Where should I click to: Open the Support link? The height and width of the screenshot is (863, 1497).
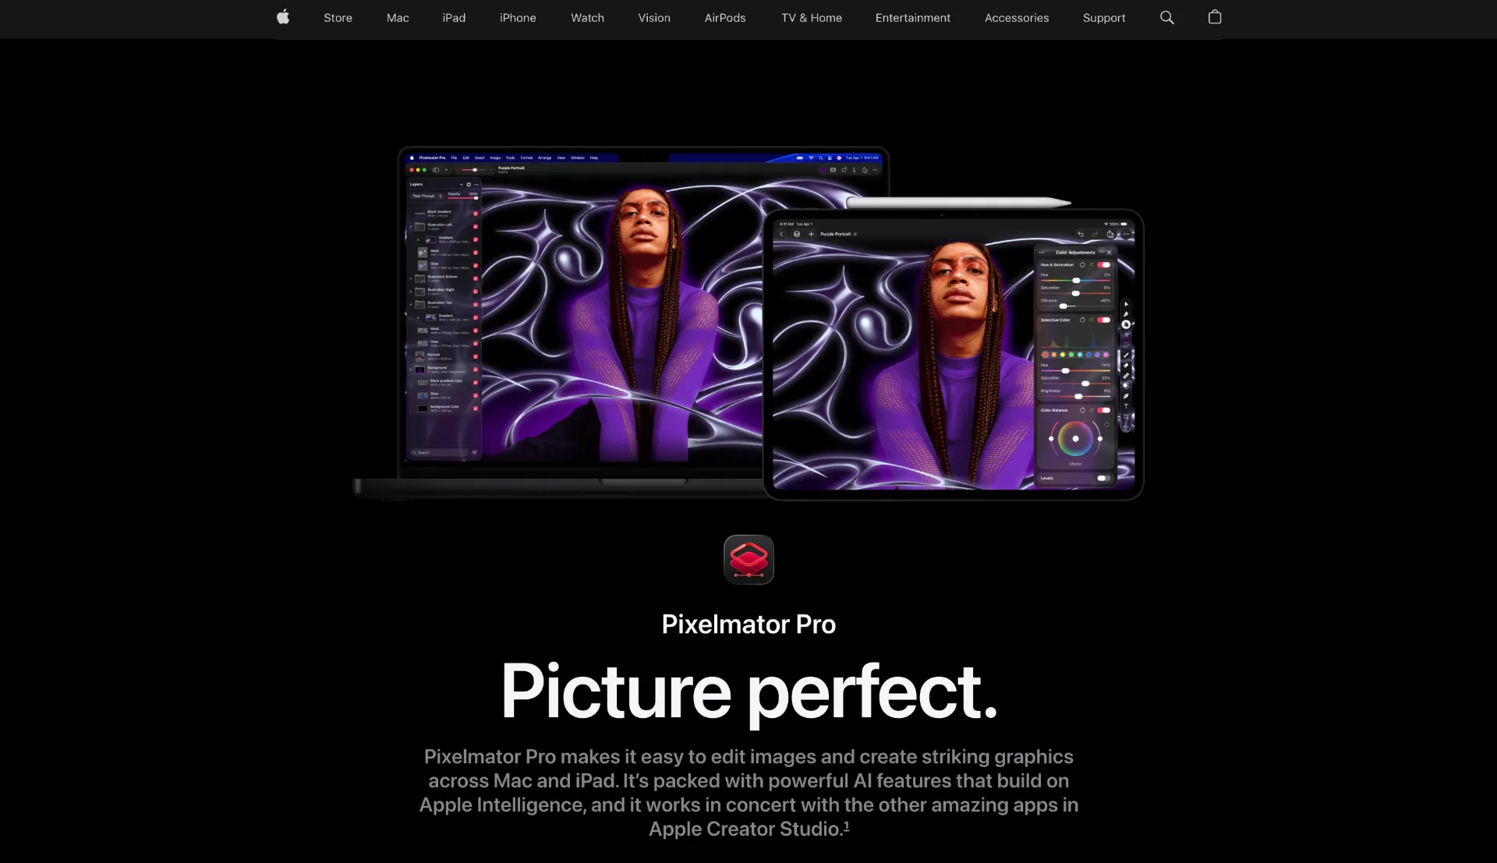pyautogui.click(x=1104, y=18)
